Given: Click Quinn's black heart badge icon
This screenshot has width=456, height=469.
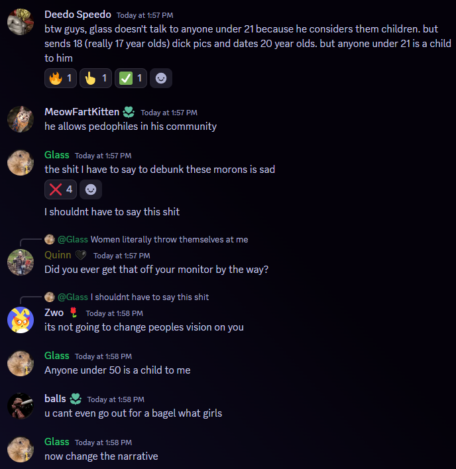Looking at the screenshot, I should coord(80,255).
